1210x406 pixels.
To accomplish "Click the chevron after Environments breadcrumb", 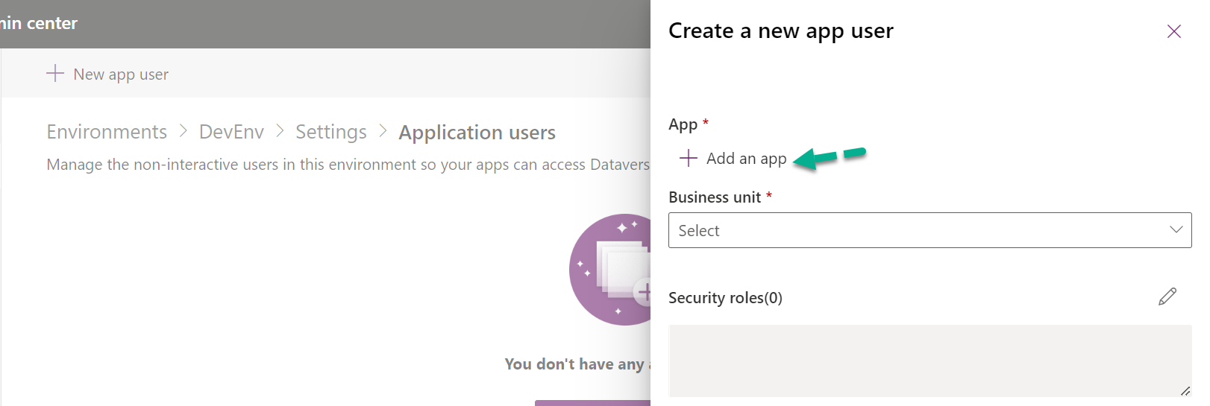I will (x=184, y=131).
